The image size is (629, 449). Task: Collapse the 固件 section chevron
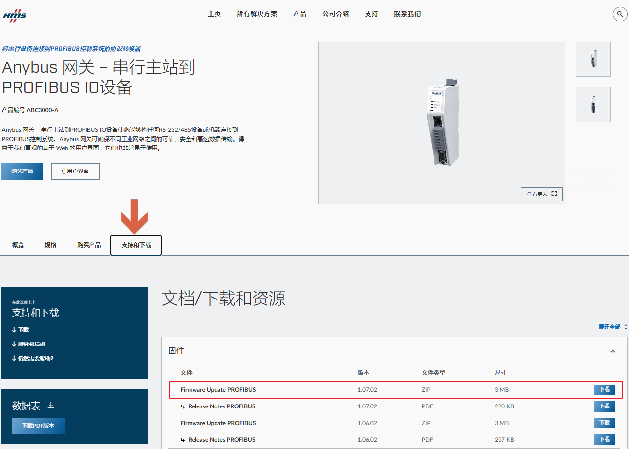point(613,351)
